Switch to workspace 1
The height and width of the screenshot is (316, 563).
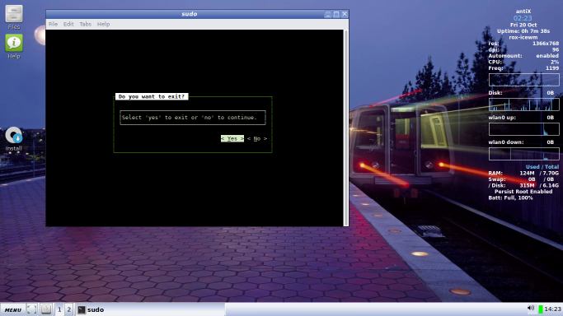click(x=59, y=309)
